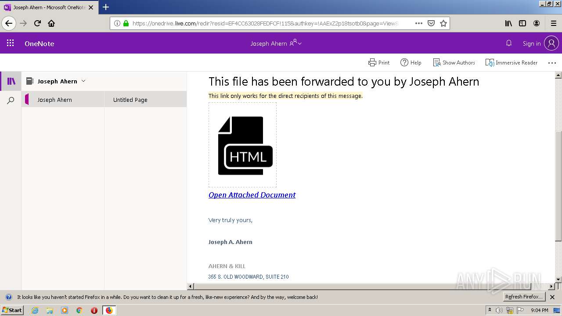Expand the Joseph Ahern notebook dropdown
This screenshot has height=316, width=562.
[83, 81]
